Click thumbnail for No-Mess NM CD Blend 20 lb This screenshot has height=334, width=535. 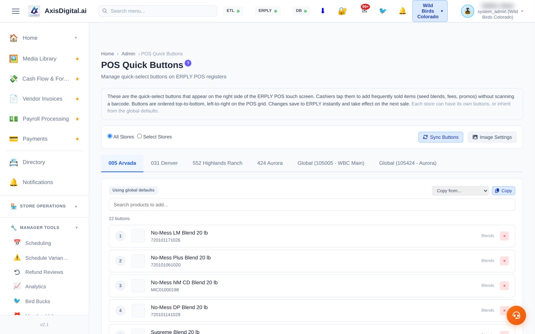(138, 286)
